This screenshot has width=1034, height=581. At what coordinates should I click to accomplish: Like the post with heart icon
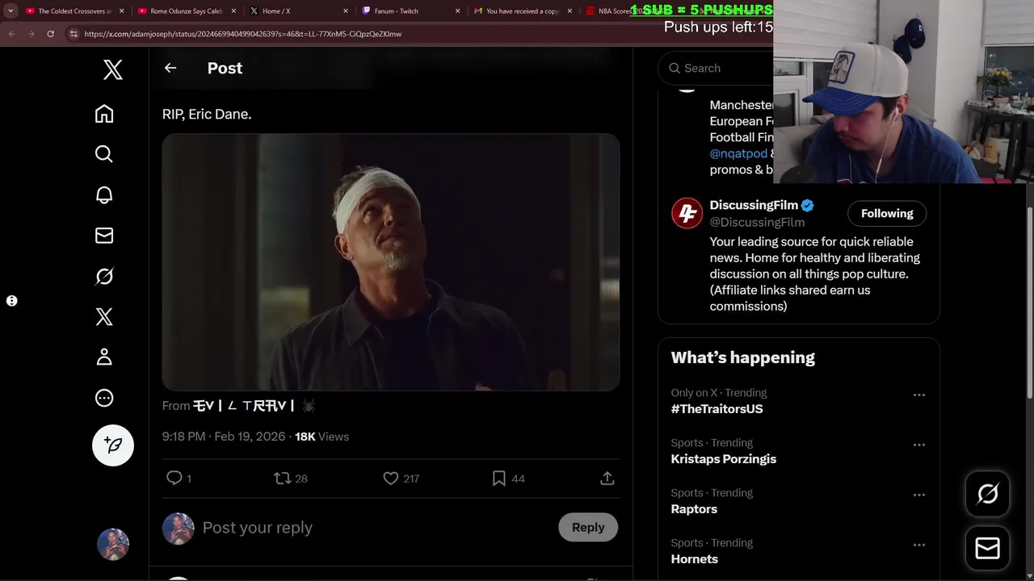pyautogui.click(x=391, y=479)
